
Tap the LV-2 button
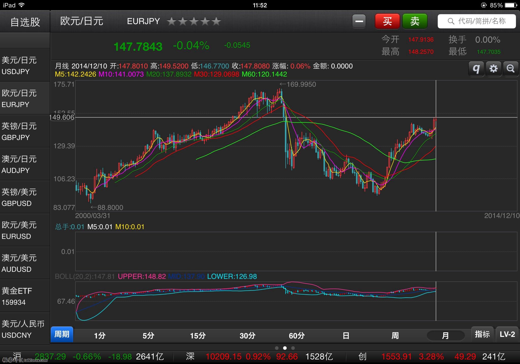507,334
